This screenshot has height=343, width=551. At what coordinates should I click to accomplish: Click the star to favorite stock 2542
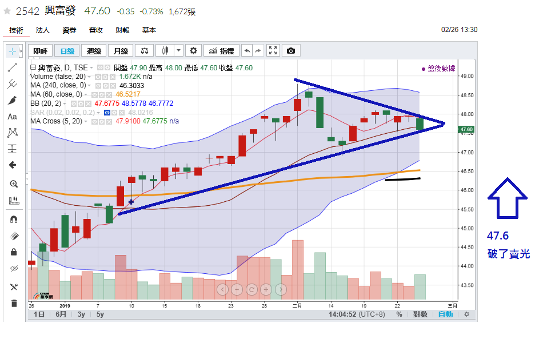[7, 11]
